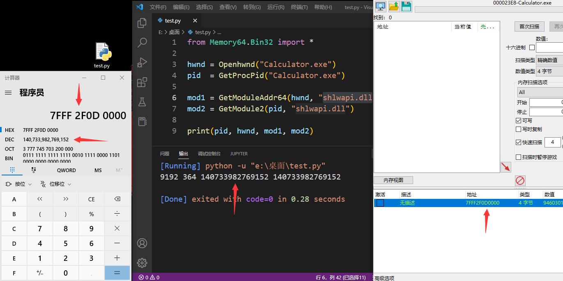The width and height of the screenshot is (563, 281).
Task: Open VS Code Search sidebar icon
Action: point(142,42)
